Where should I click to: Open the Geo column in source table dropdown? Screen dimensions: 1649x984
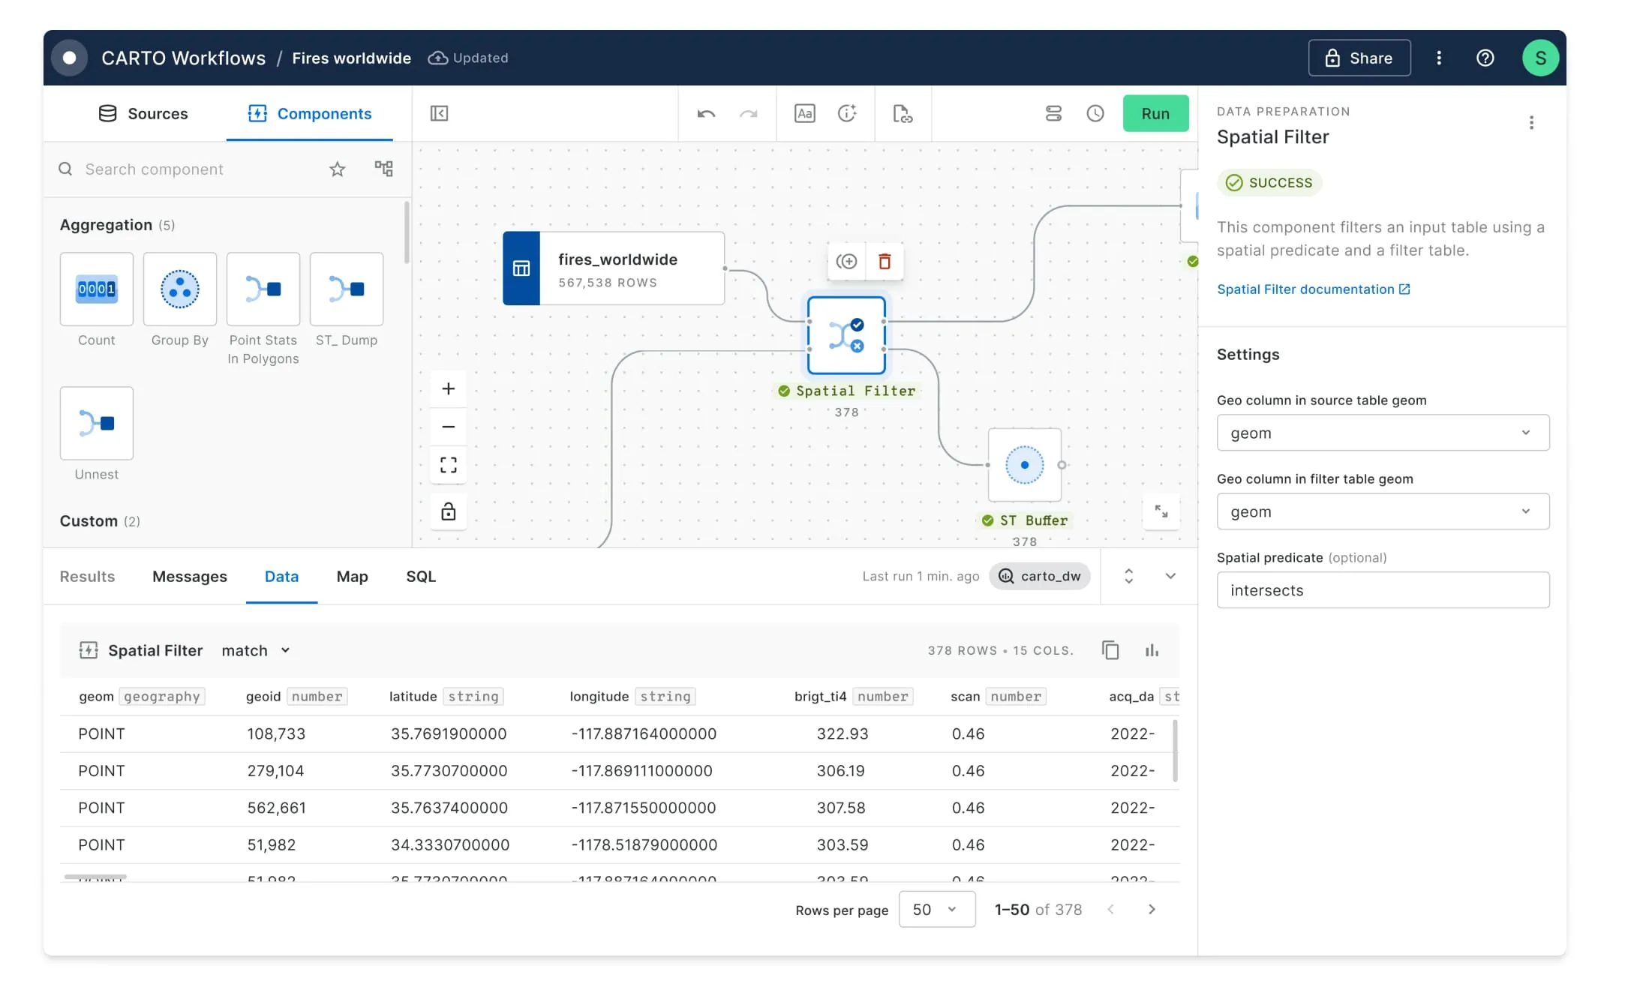pos(1382,433)
